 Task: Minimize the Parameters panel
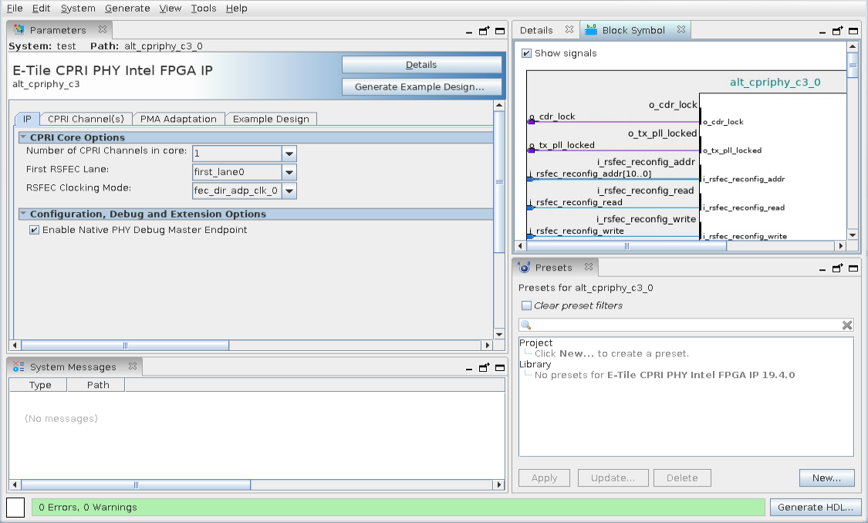point(469,32)
